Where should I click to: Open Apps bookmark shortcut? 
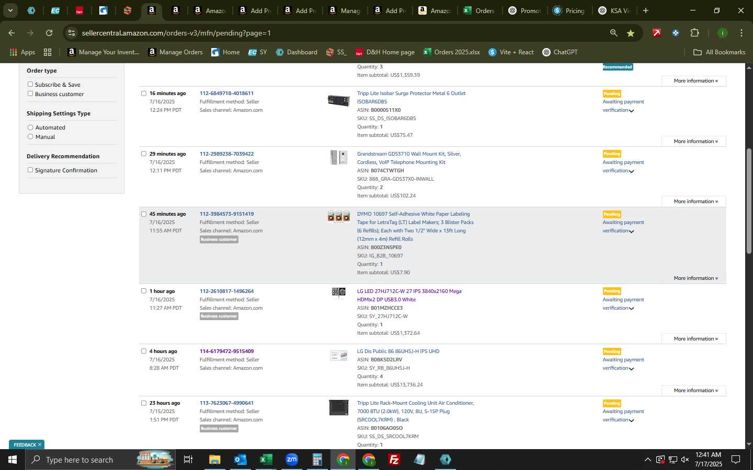tap(22, 52)
